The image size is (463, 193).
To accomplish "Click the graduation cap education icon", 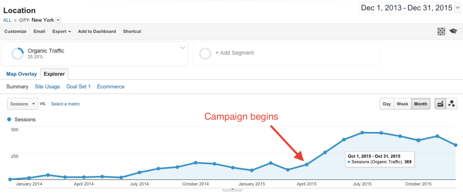I will pyautogui.click(x=453, y=31).
